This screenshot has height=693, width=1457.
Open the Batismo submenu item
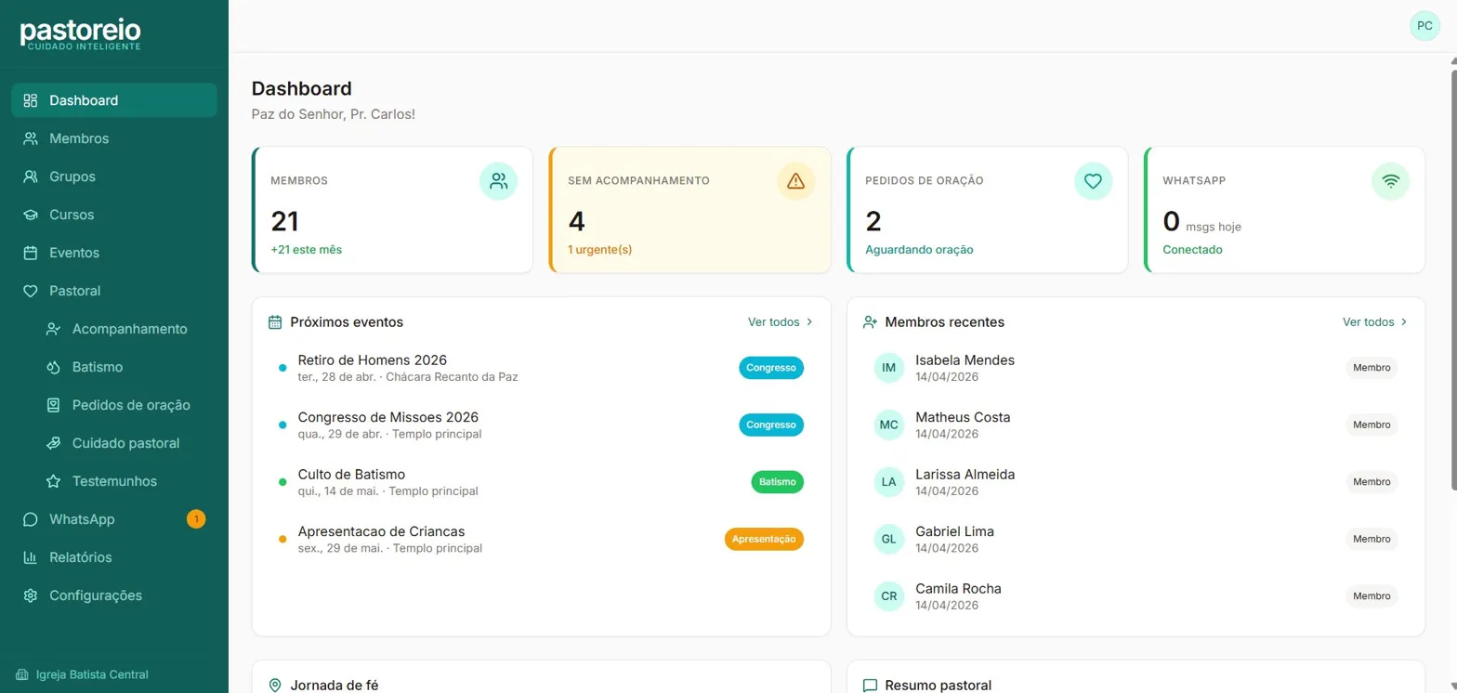(x=125, y=367)
